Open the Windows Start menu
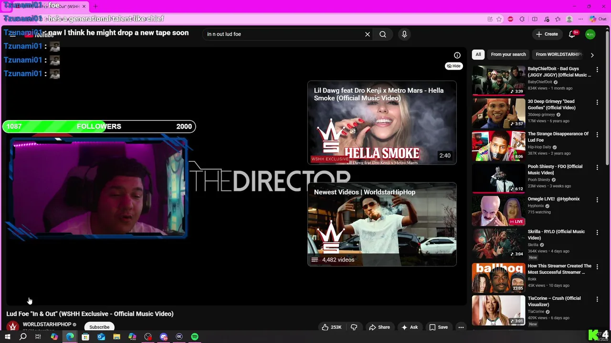 click(7, 337)
